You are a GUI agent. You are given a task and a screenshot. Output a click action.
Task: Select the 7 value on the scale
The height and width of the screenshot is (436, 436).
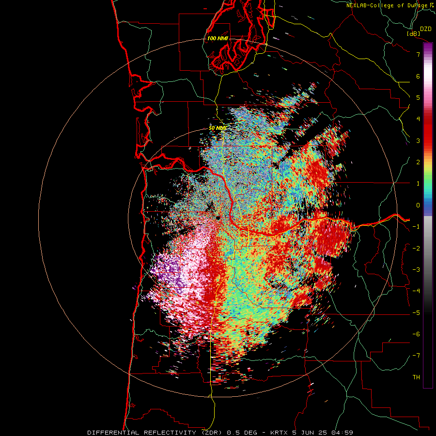418,54
